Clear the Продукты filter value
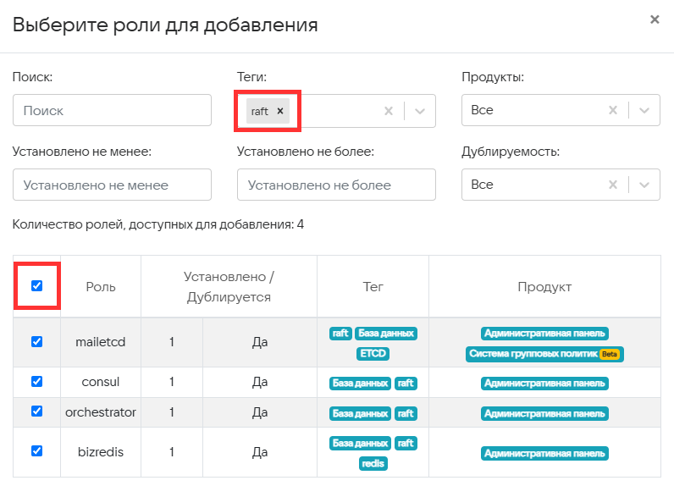This screenshot has height=486, width=674. point(613,111)
